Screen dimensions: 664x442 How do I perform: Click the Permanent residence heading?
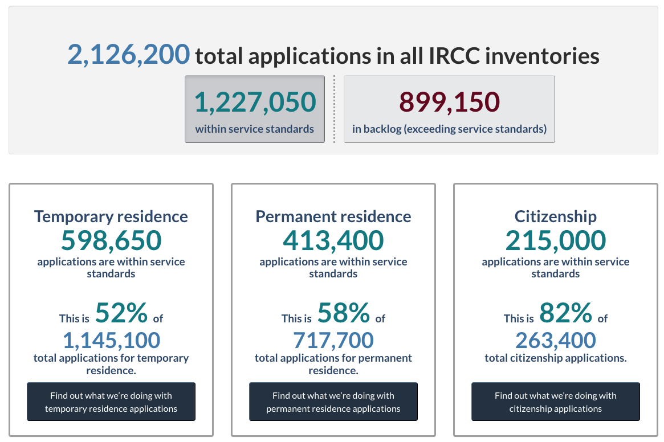(333, 216)
